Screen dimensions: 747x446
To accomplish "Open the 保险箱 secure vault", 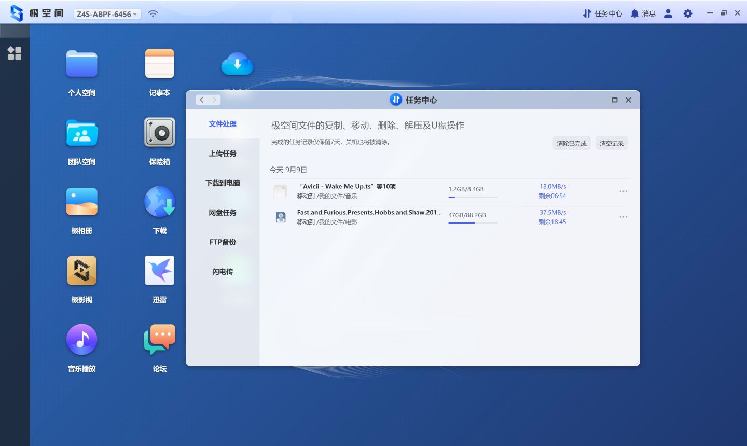I will pos(159,133).
